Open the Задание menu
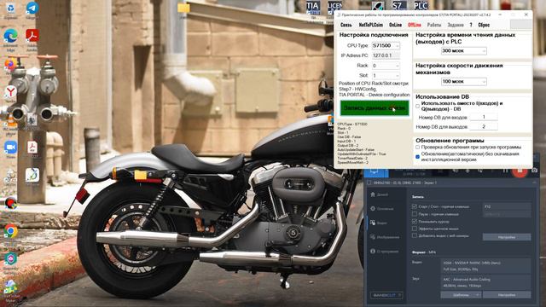The height and width of the screenshot is (307, 546). 456,25
